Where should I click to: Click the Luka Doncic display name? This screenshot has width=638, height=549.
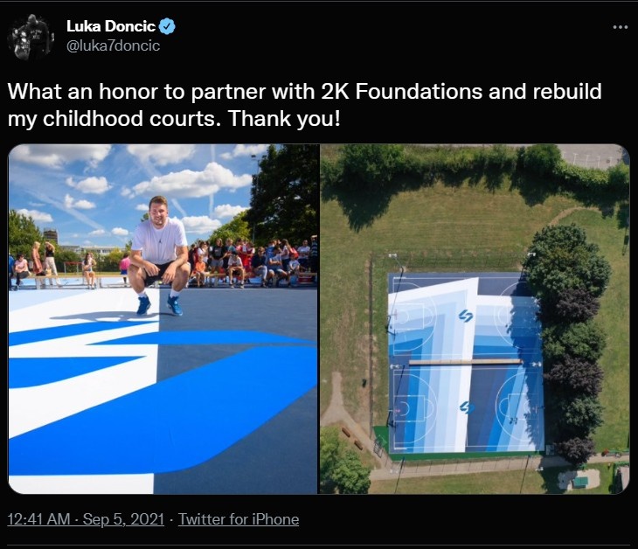click(x=111, y=26)
